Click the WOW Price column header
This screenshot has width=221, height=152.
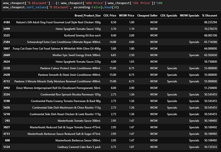127,15
